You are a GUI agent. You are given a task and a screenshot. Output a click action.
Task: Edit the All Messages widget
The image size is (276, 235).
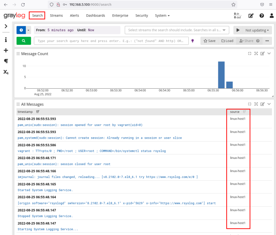[262, 104]
